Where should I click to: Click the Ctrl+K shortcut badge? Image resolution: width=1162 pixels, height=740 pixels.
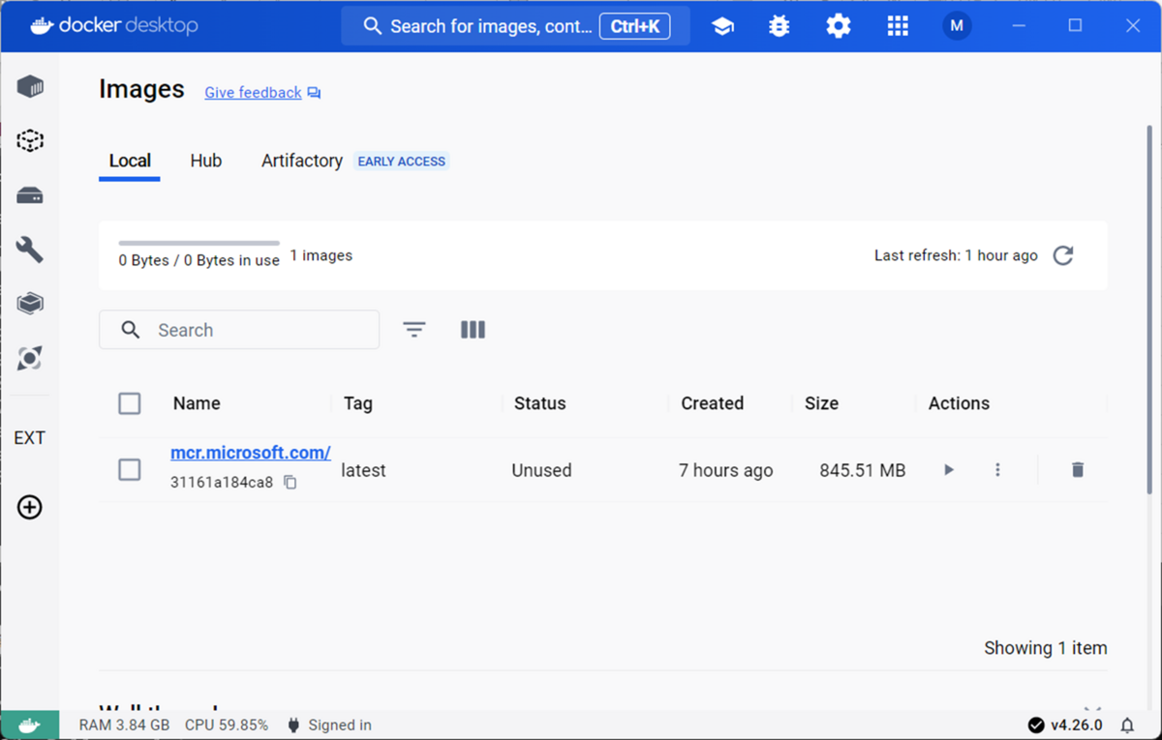click(x=635, y=26)
